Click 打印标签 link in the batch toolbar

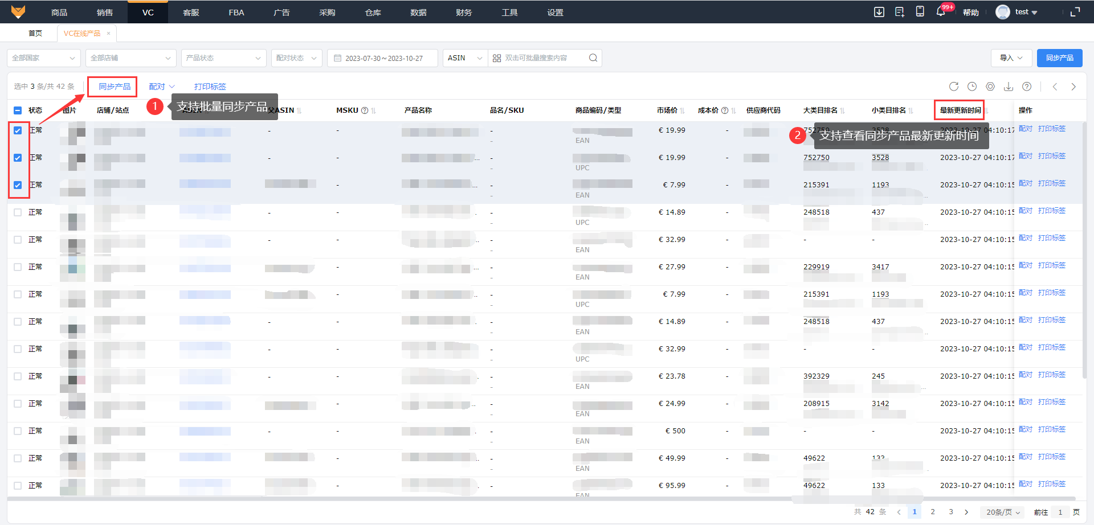[x=210, y=87]
